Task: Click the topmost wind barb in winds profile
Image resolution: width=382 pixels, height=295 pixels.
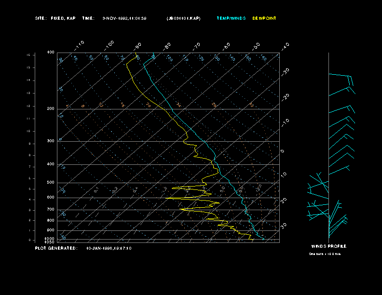Action: [x=341, y=80]
